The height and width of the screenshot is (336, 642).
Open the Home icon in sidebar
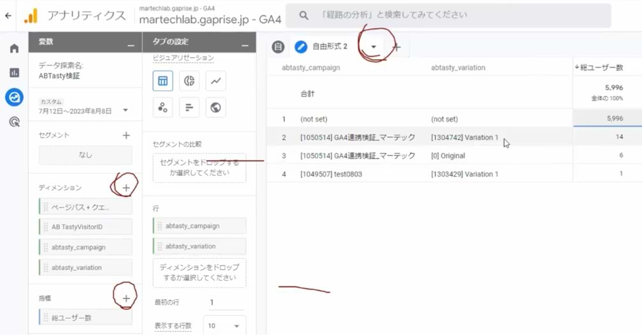(x=15, y=48)
